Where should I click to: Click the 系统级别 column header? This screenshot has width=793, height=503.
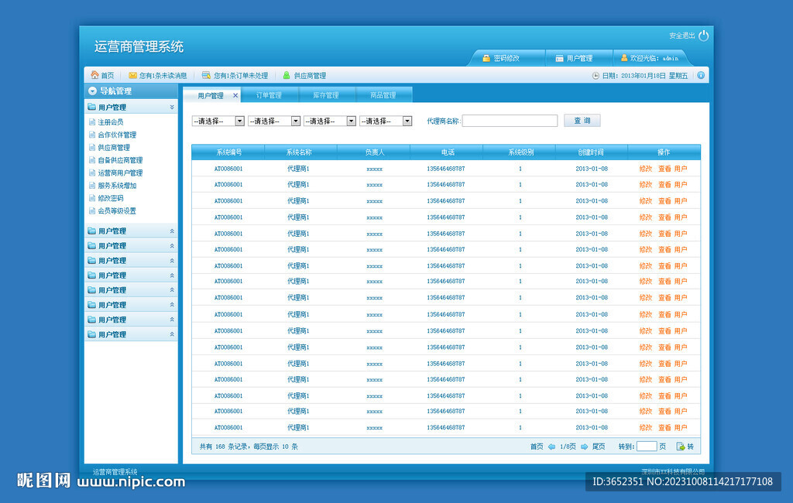pos(520,152)
